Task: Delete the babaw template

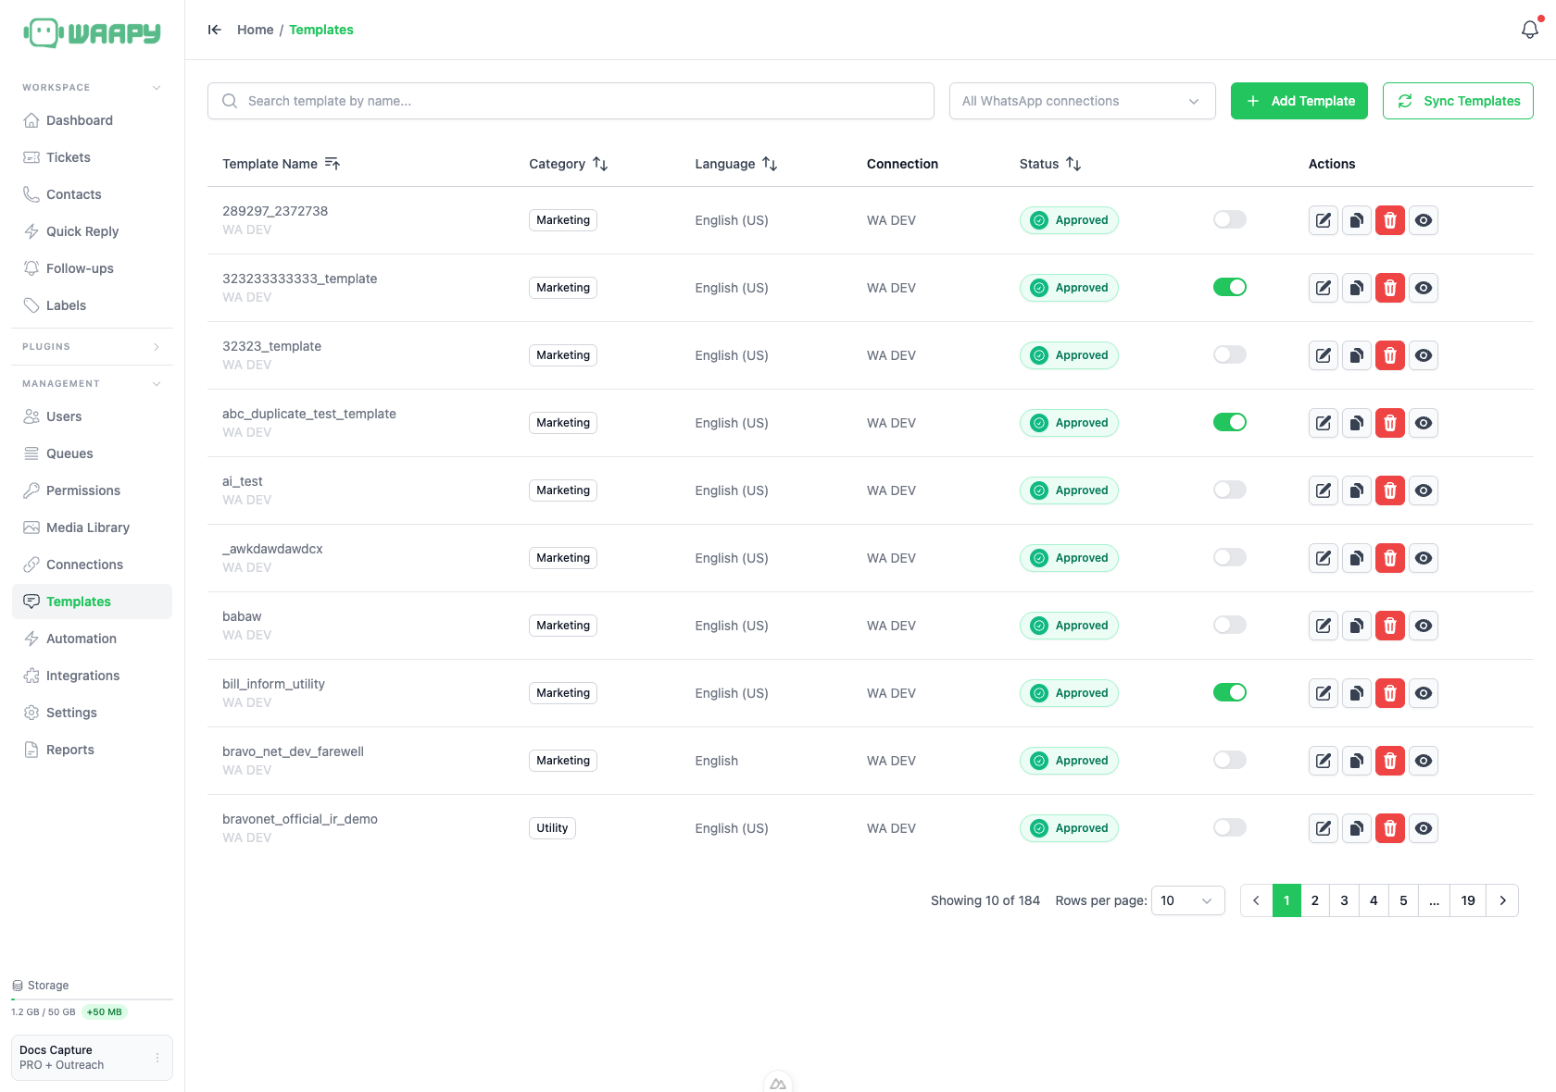Action: pos(1390,626)
